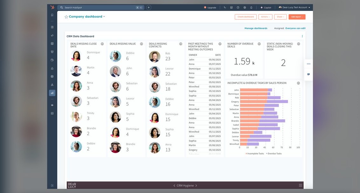Open the Share dropdown button
This screenshot has width=360, height=193.
[280, 17]
